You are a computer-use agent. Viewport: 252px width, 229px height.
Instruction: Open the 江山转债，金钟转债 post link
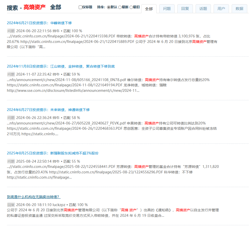pyautogui.click(x=61, y=66)
